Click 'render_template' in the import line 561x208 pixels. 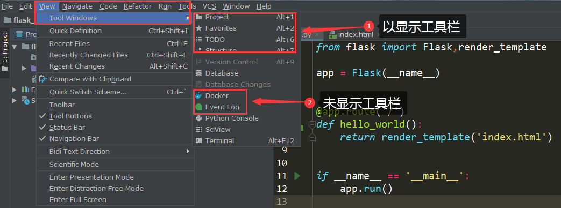point(502,47)
